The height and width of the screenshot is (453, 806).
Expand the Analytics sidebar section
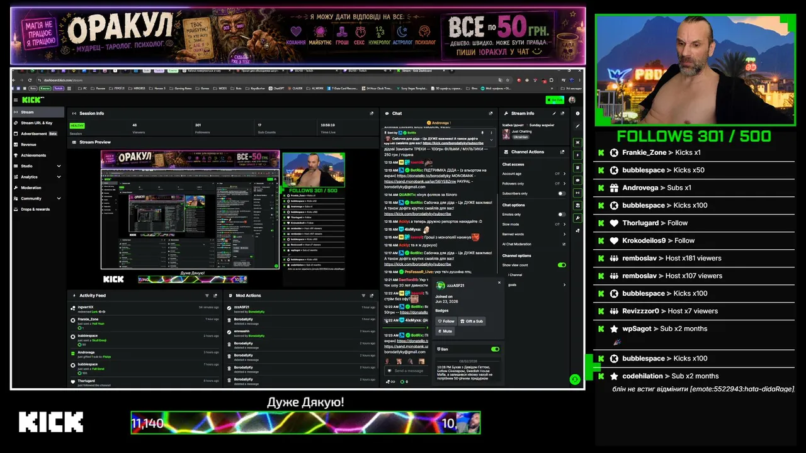(x=59, y=177)
